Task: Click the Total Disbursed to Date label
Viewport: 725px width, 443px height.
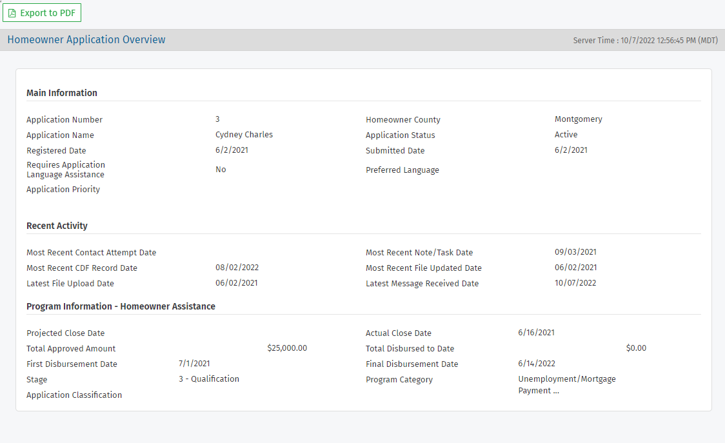Action: click(410, 349)
